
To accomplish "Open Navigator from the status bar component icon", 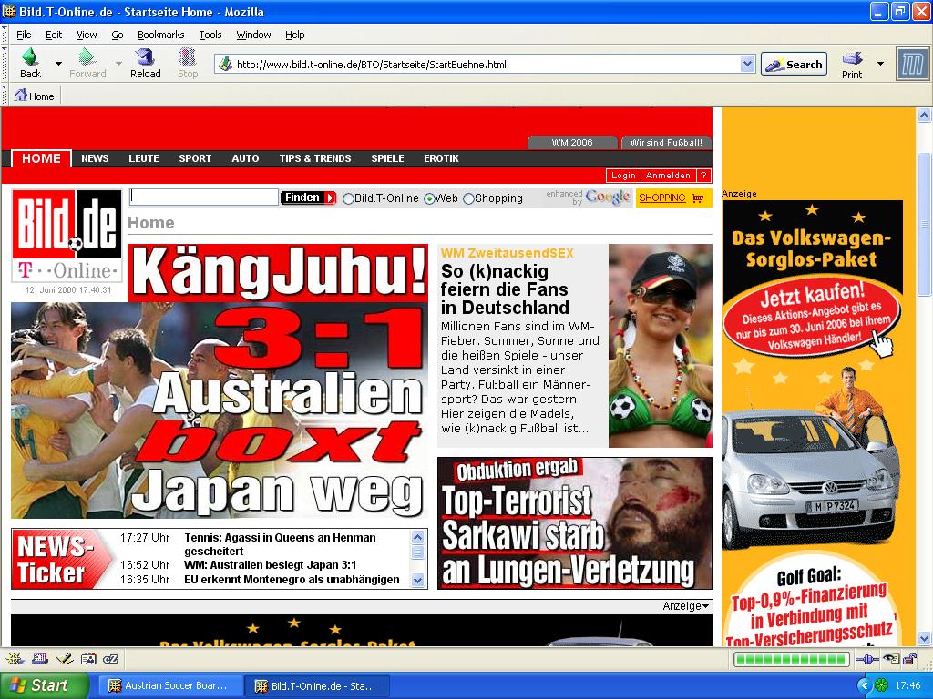I will tap(15, 659).
